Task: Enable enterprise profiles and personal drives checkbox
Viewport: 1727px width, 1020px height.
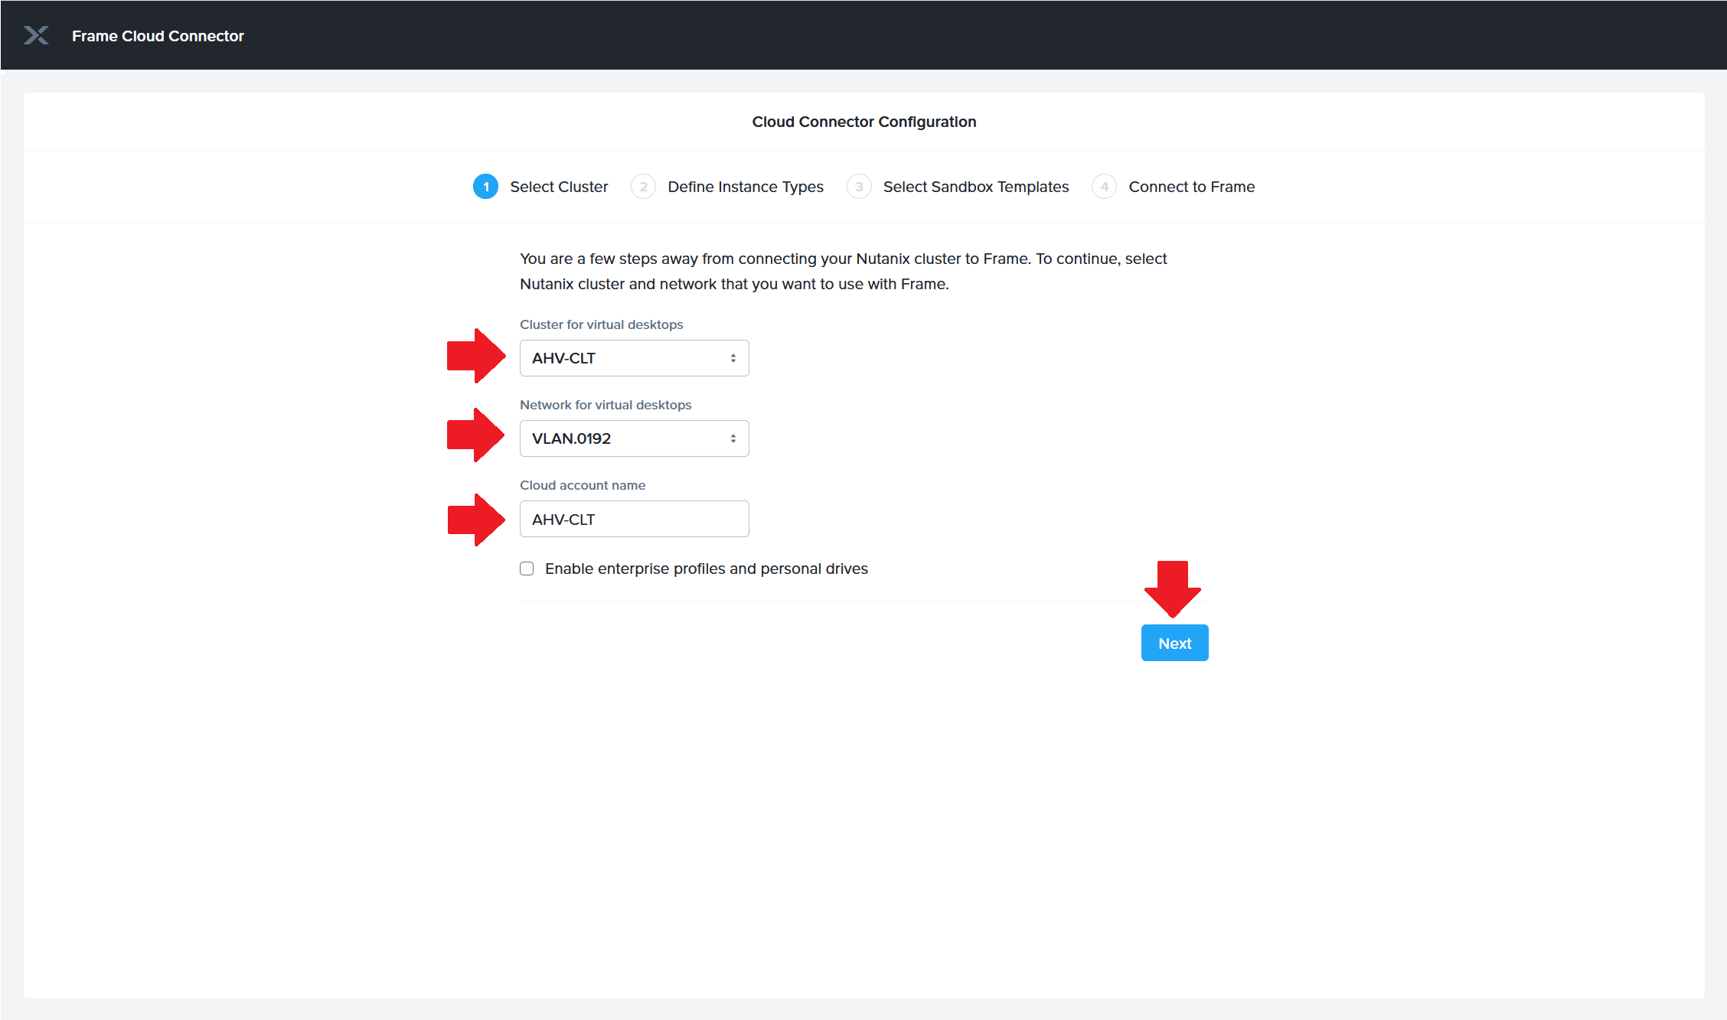Action: [527, 569]
